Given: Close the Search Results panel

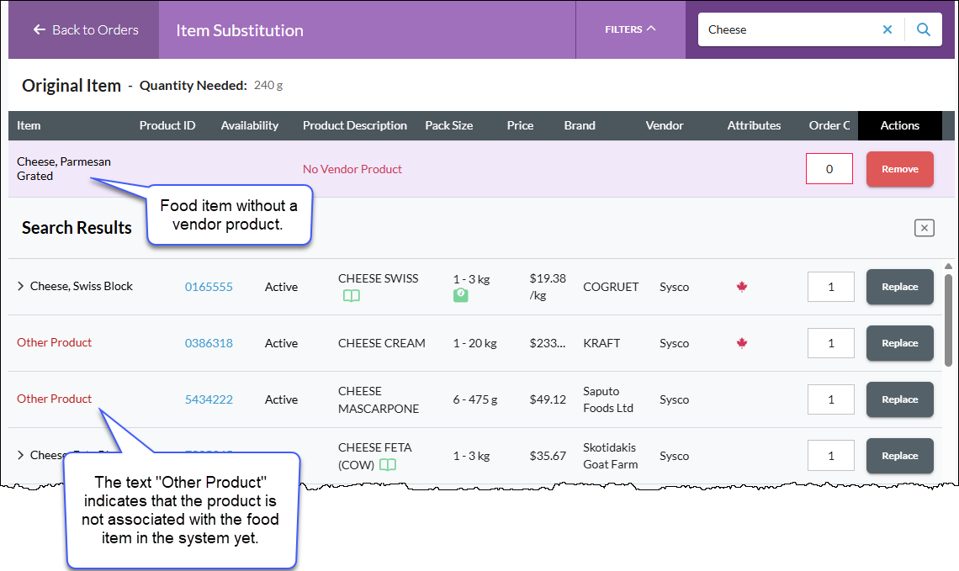Looking at the screenshot, I should coord(925,228).
